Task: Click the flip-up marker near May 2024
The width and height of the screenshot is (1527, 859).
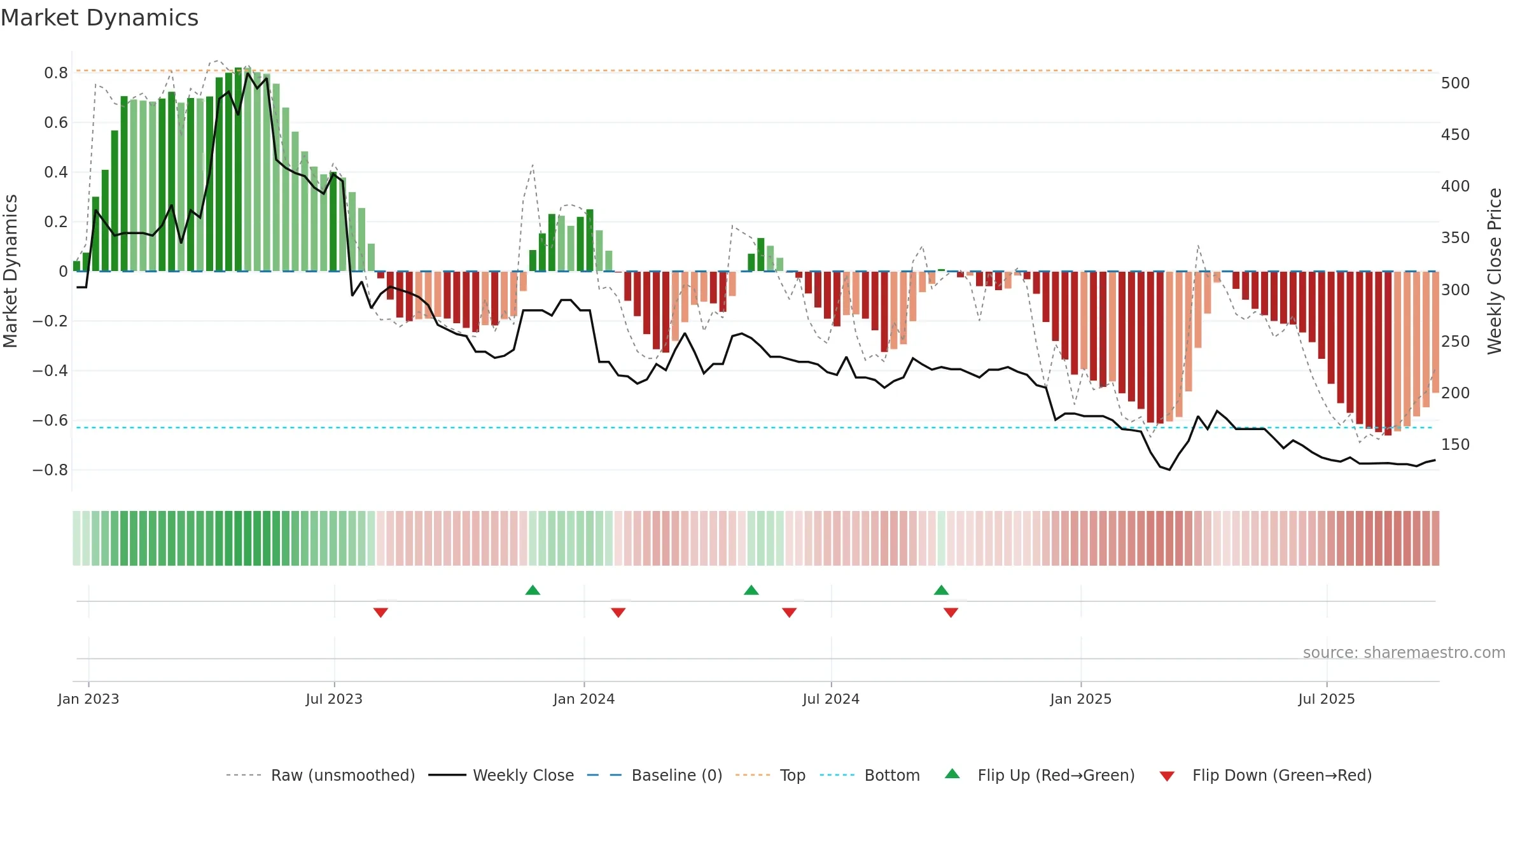Action: (751, 590)
